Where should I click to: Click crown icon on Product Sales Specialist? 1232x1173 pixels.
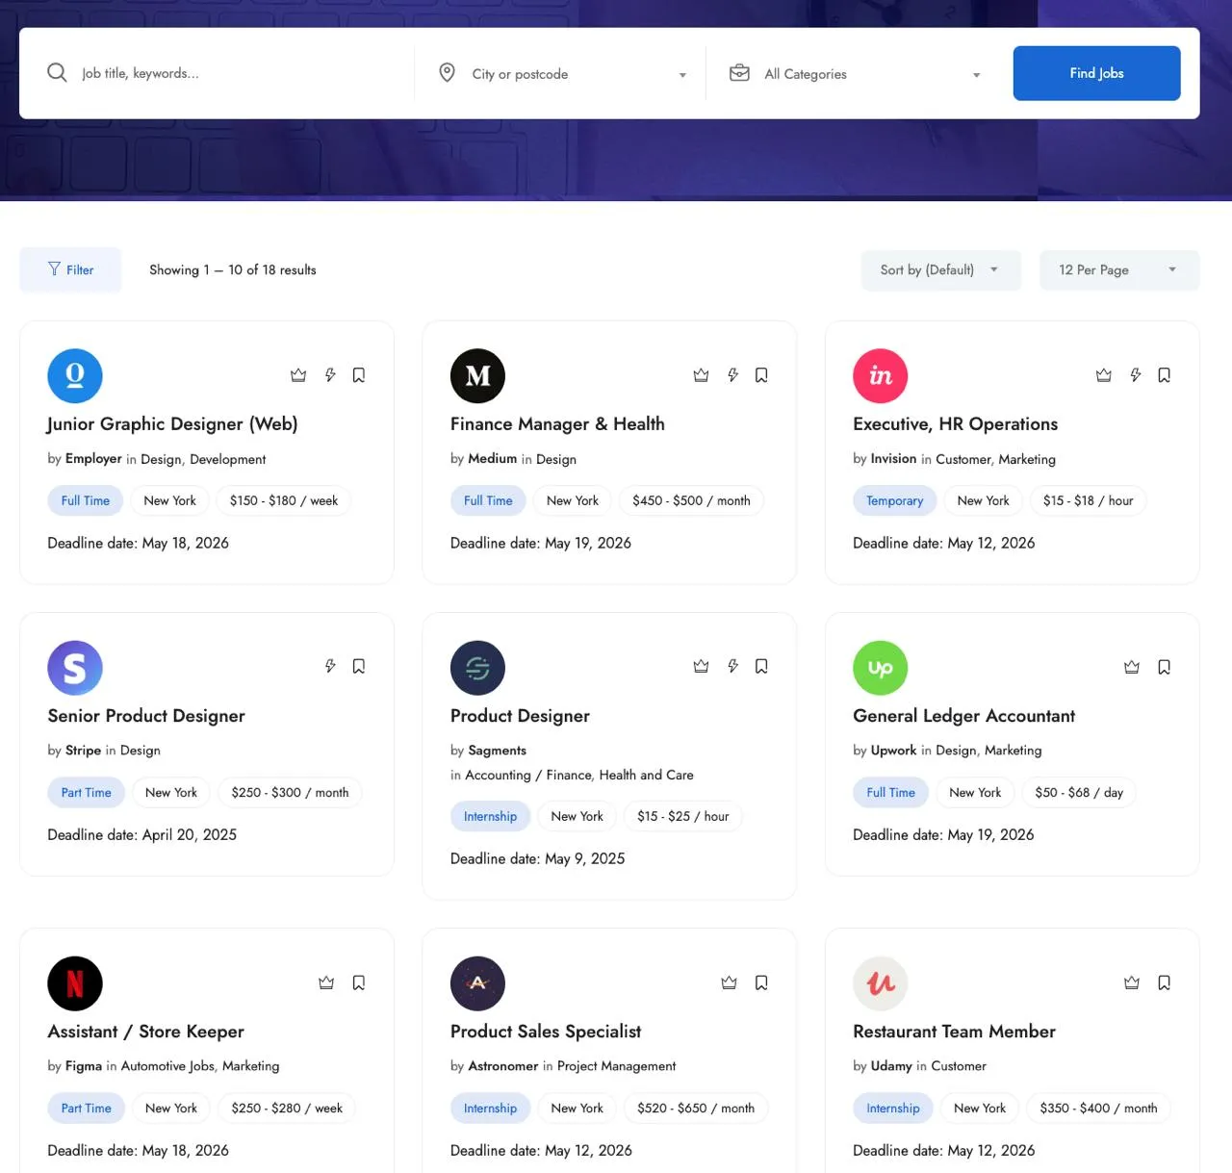pyautogui.click(x=729, y=982)
